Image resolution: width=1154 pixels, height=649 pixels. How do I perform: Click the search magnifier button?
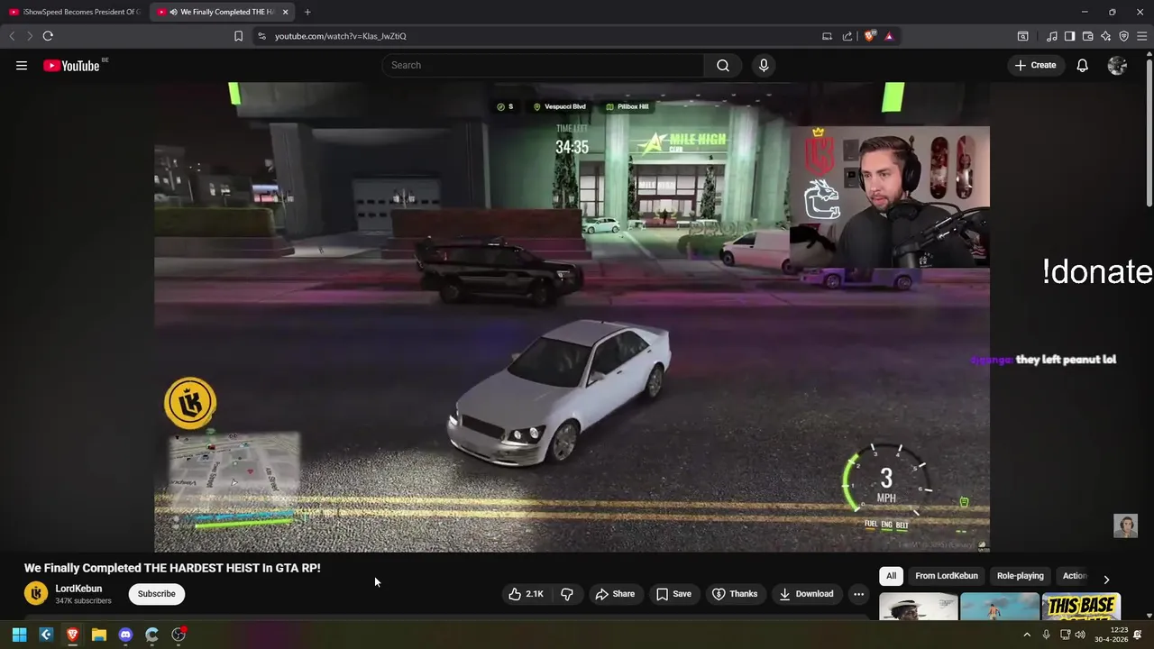click(x=723, y=65)
